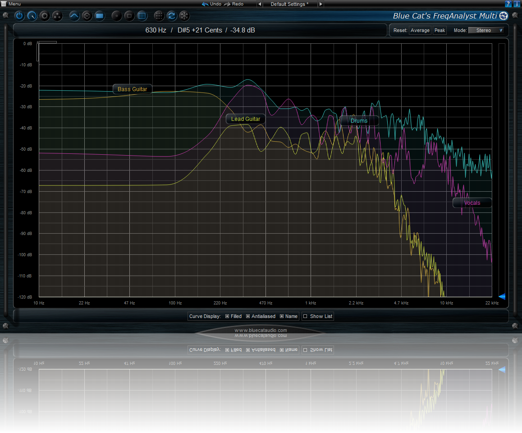The height and width of the screenshot is (433, 522).
Task: Reset the Peak curve
Action: (440, 30)
